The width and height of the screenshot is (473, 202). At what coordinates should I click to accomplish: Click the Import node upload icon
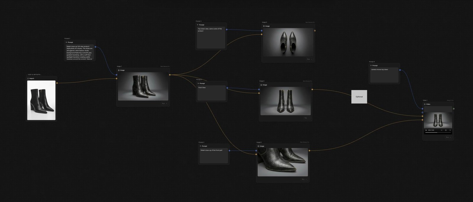28,78
